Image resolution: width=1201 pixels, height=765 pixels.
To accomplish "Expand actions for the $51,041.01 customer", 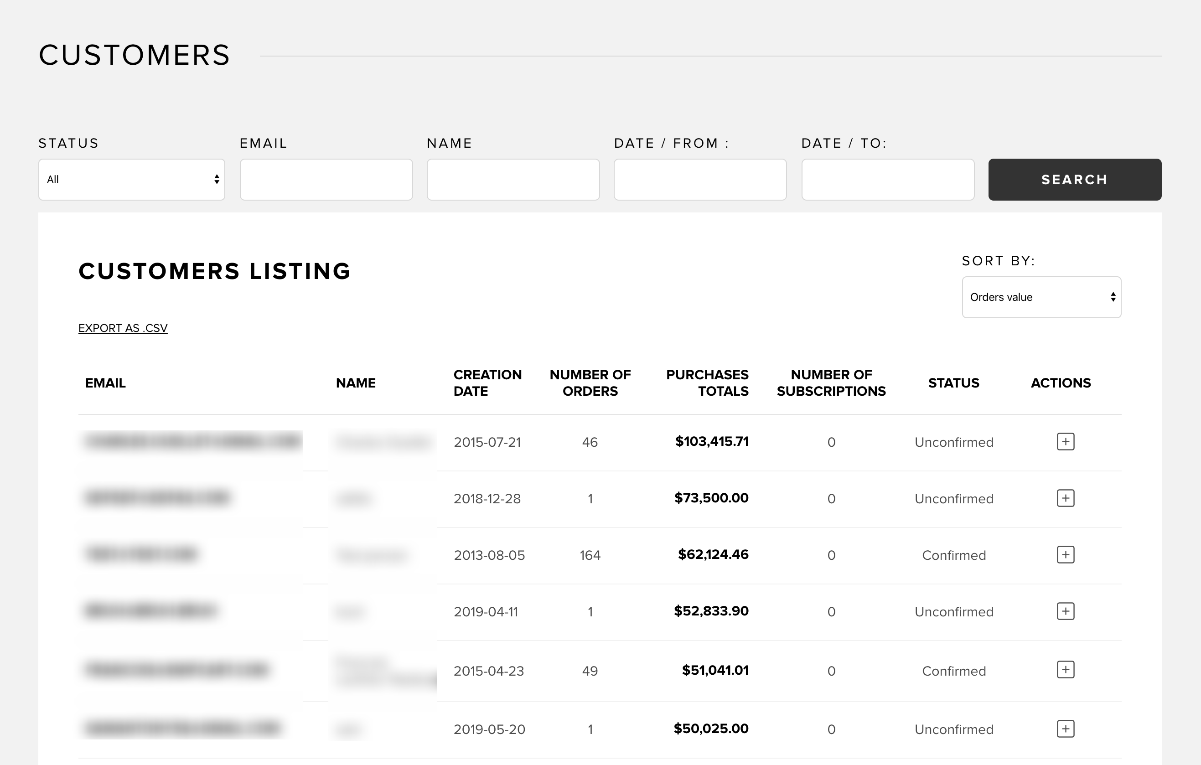I will (x=1065, y=670).
